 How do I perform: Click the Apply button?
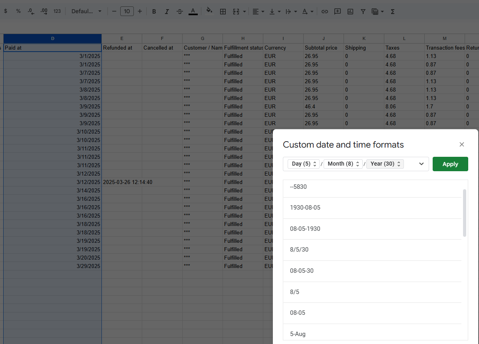450,164
